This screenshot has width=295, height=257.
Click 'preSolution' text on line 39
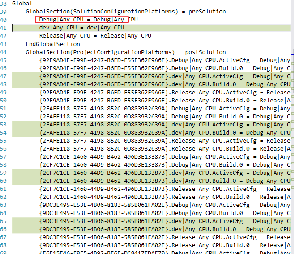(x=207, y=12)
